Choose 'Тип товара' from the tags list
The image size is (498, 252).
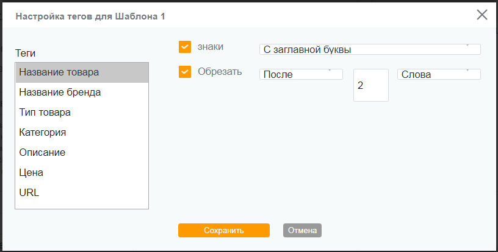[x=82, y=113]
